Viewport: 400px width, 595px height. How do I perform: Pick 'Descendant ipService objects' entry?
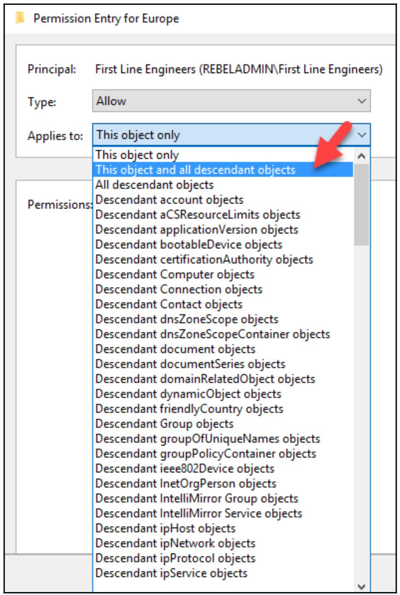(171, 573)
